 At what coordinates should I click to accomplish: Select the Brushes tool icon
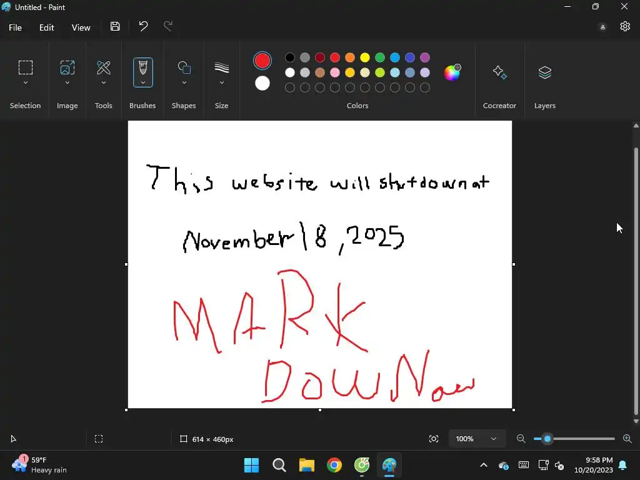tap(143, 67)
